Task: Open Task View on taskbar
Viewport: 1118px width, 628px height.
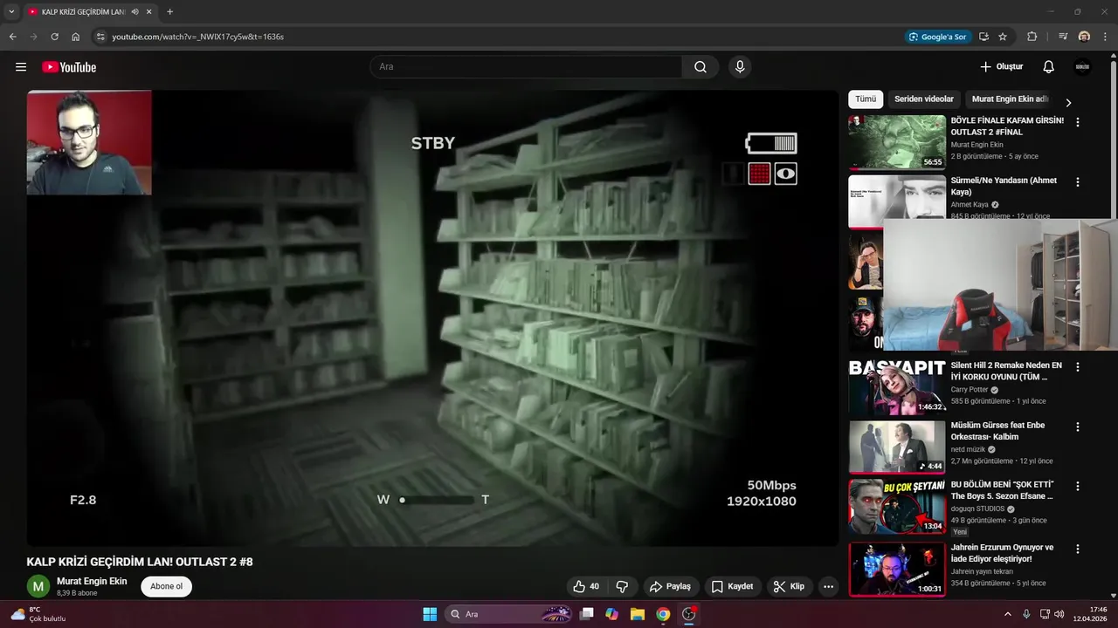Action: coord(587,614)
